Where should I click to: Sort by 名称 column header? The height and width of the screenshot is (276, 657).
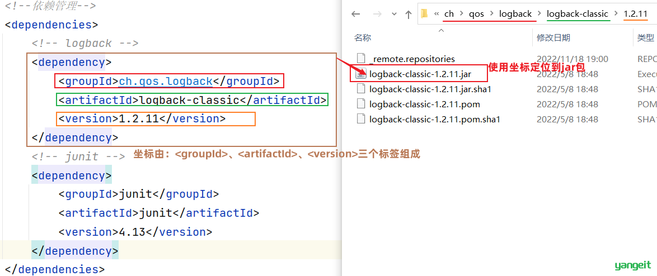point(363,38)
